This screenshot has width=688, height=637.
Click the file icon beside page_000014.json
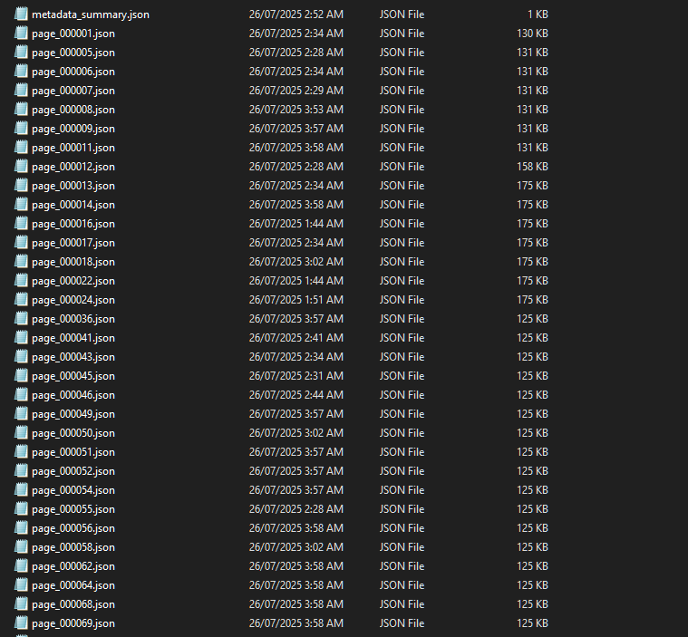tap(21, 205)
